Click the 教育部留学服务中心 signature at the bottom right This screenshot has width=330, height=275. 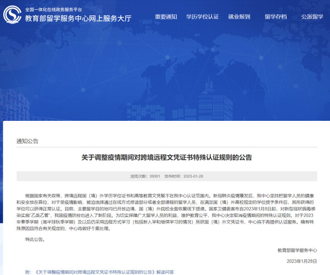pyautogui.click(x=297, y=250)
